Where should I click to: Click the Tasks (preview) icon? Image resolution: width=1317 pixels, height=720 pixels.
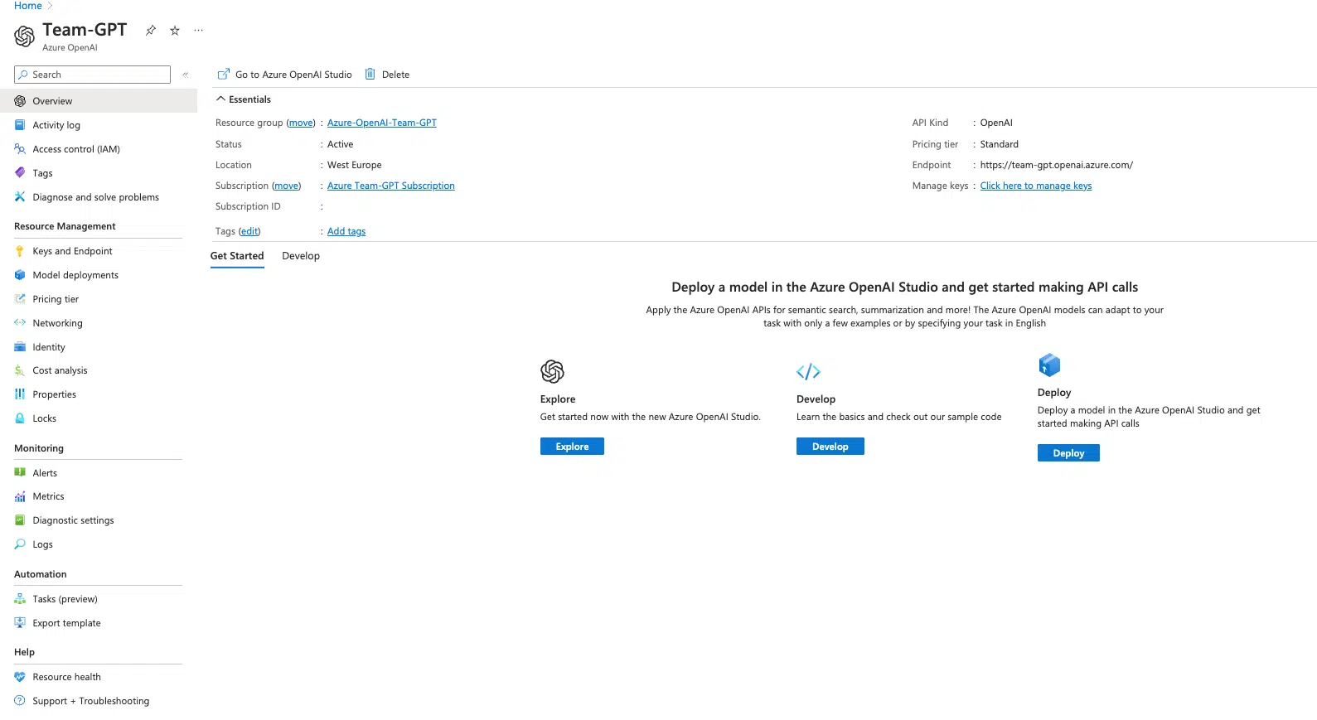20,599
